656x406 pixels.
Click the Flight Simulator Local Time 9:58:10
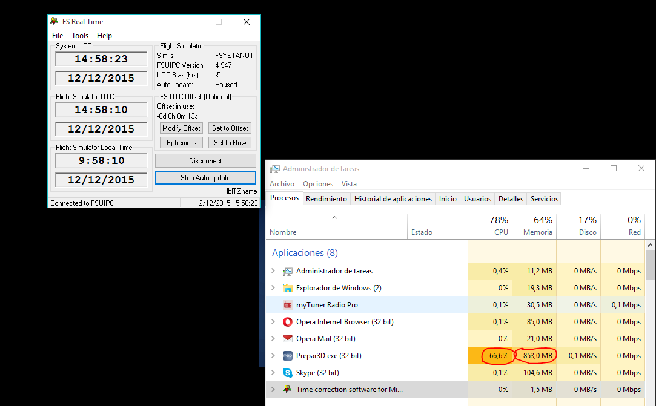tap(101, 160)
